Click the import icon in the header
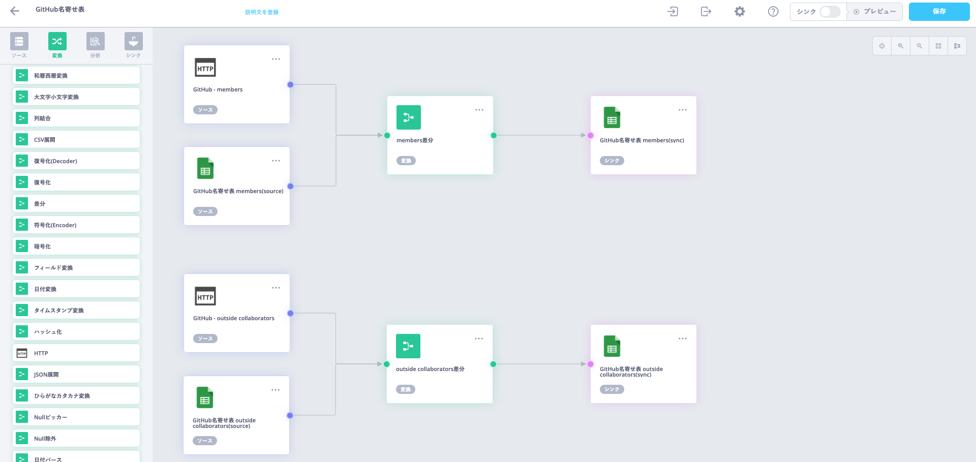 (673, 11)
